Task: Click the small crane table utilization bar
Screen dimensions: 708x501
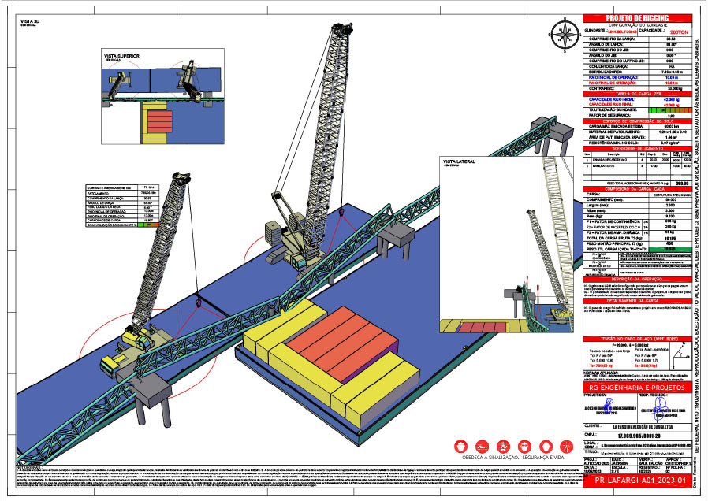Action: 147,225
